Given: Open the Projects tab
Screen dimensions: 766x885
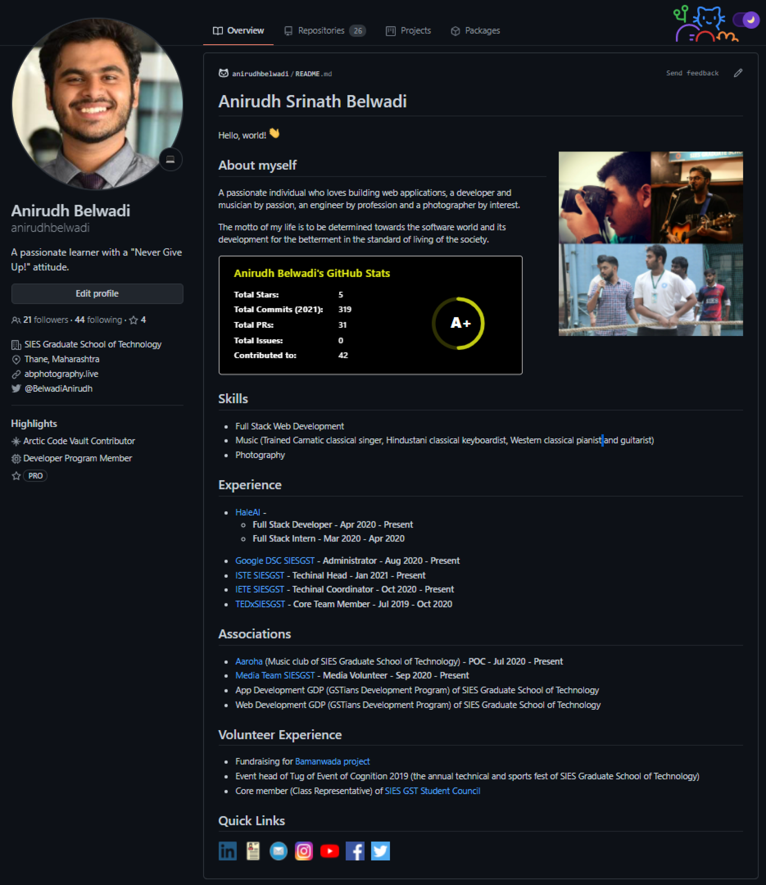Looking at the screenshot, I should (408, 31).
